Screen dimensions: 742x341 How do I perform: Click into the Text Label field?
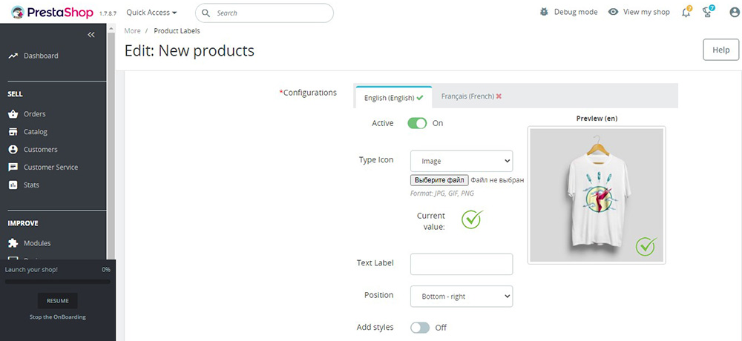pos(462,264)
